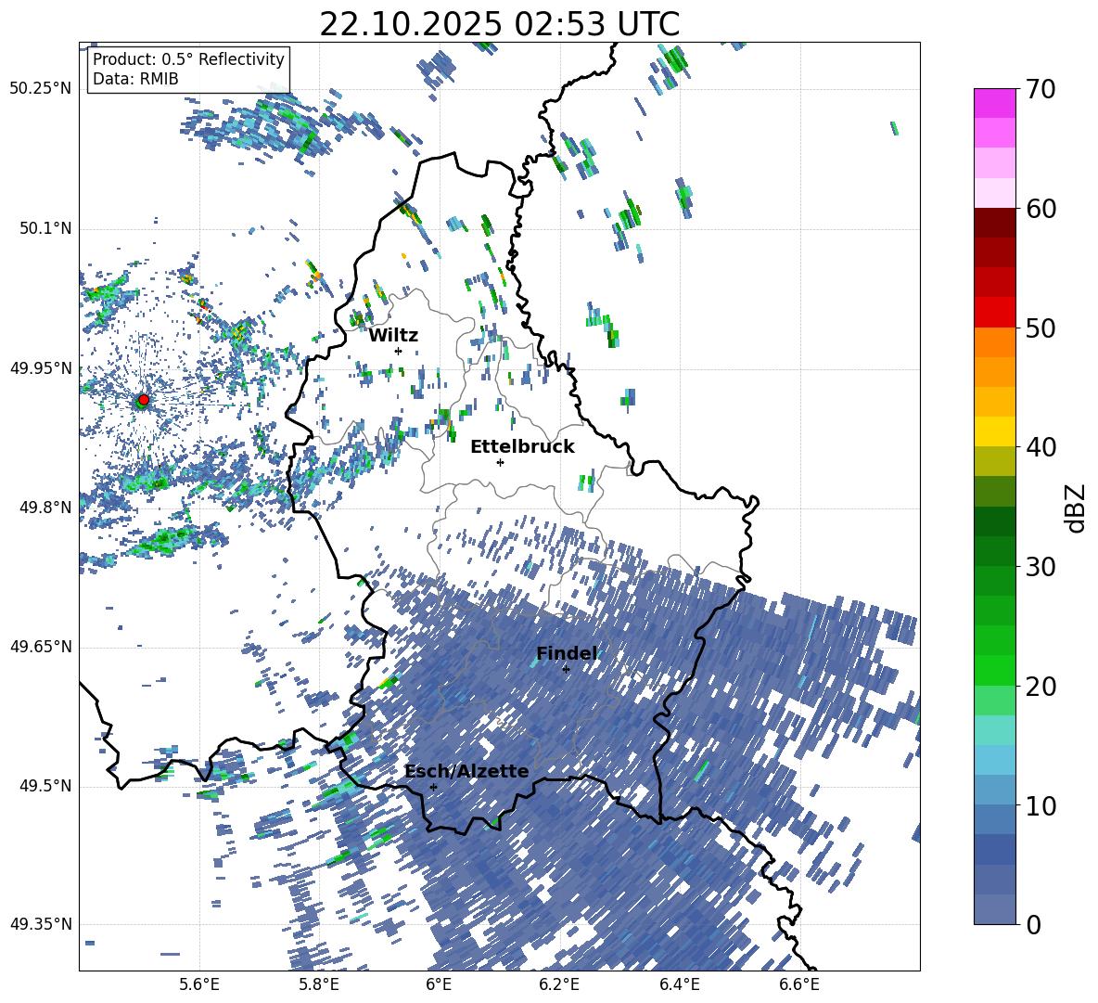
Task: Click the Wiltz city label
Action: tap(393, 336)
